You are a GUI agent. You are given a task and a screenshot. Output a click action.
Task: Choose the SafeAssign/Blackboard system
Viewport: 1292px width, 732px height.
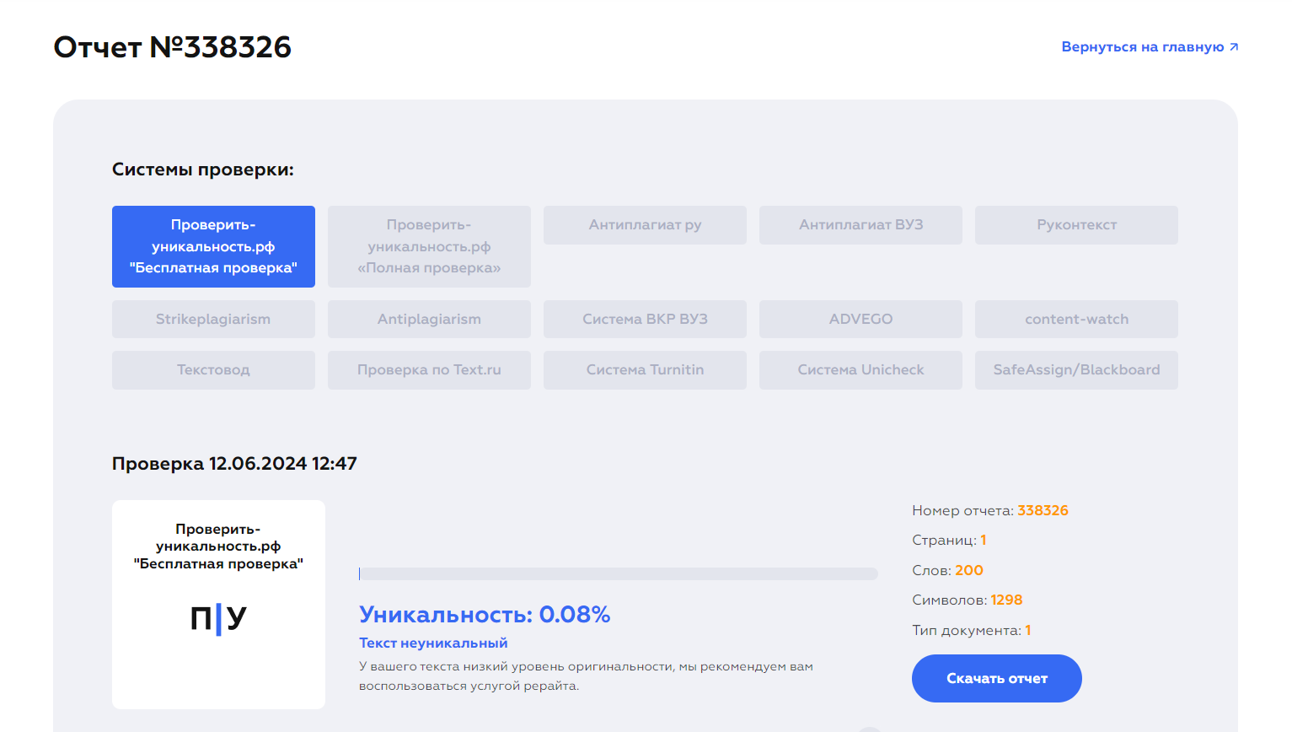coord(1076,370)
